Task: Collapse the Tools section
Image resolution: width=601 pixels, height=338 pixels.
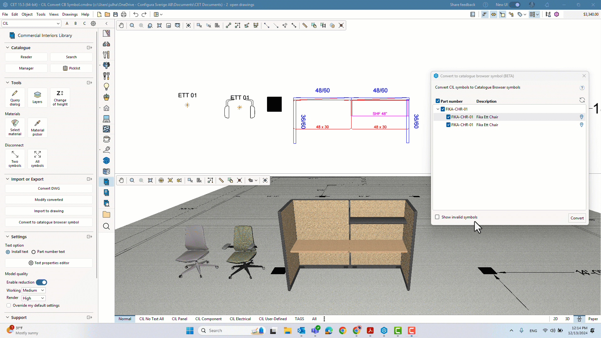Action: [x=8, y=83]
